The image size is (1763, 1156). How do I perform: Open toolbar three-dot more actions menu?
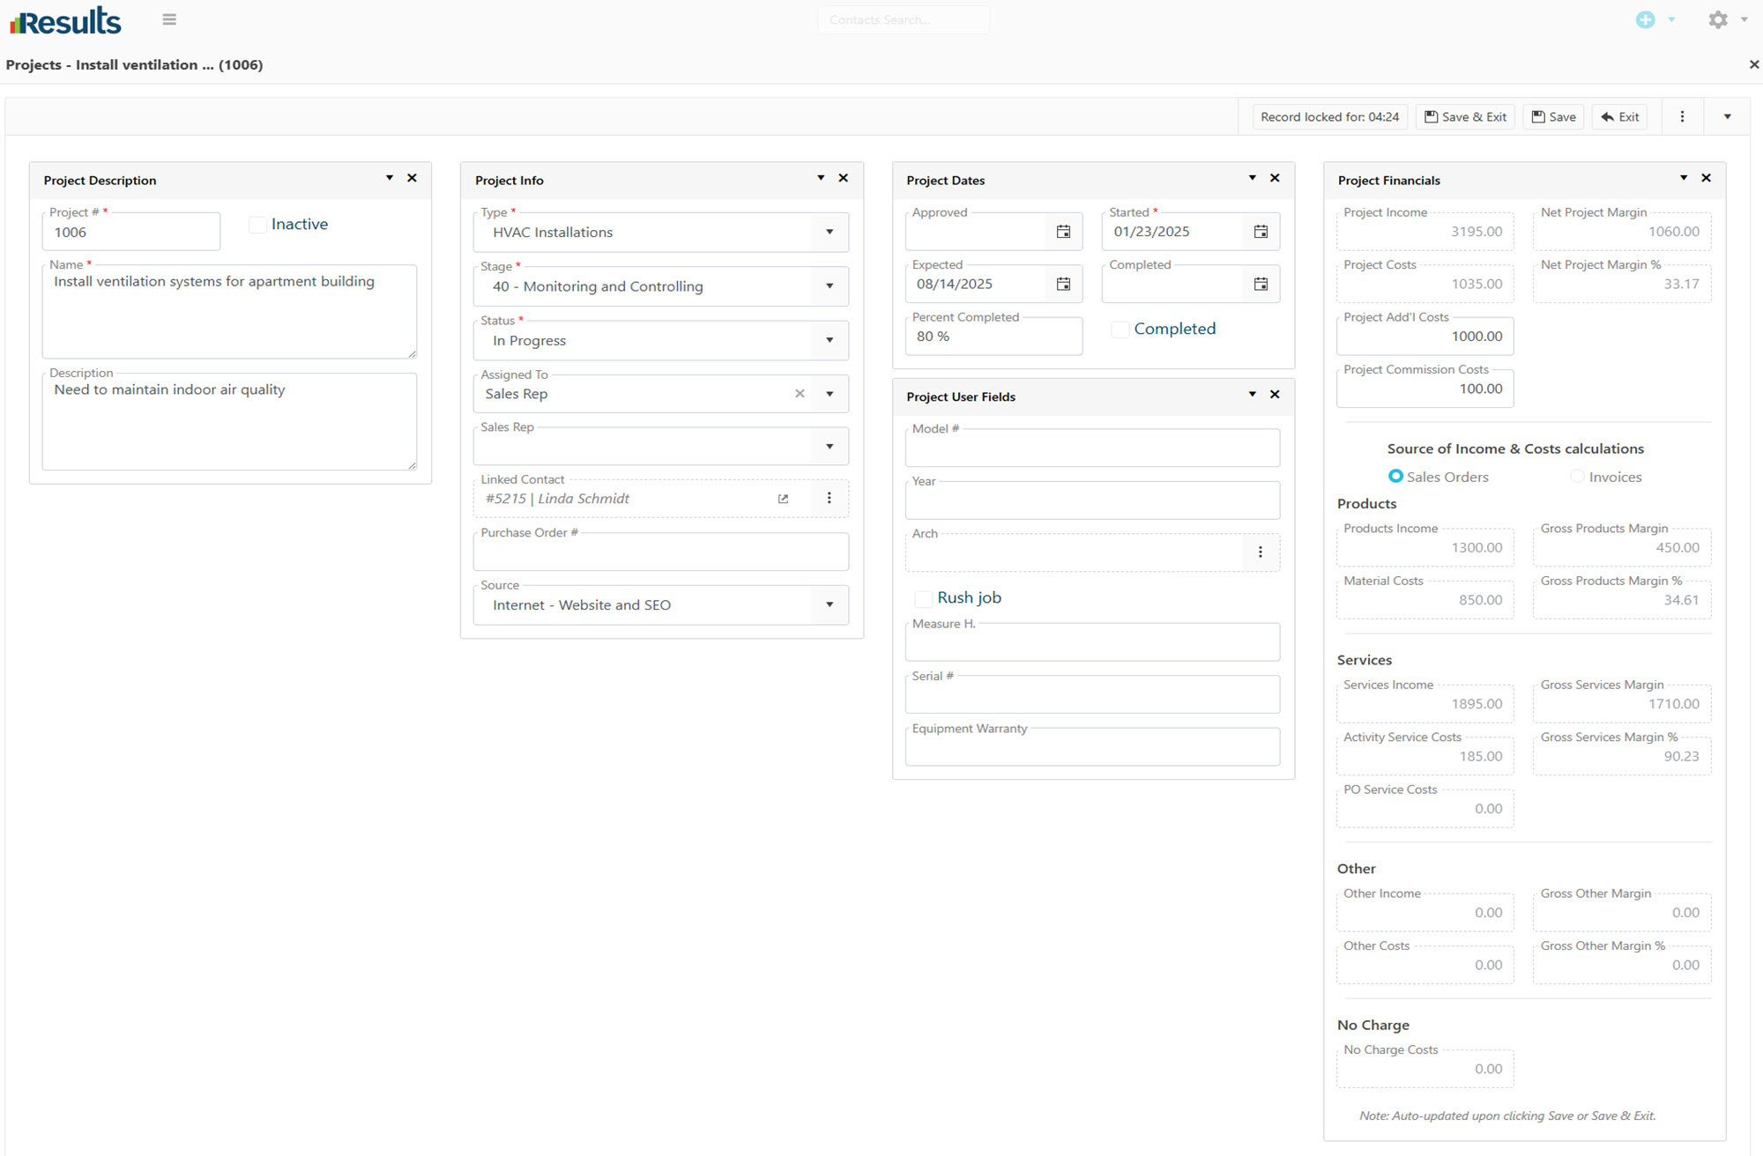click(x=1682, y=116)
